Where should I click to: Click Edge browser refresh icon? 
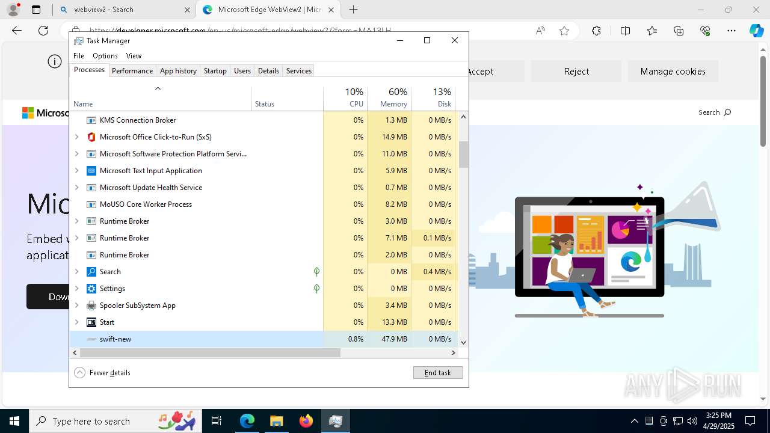point(43,31)
